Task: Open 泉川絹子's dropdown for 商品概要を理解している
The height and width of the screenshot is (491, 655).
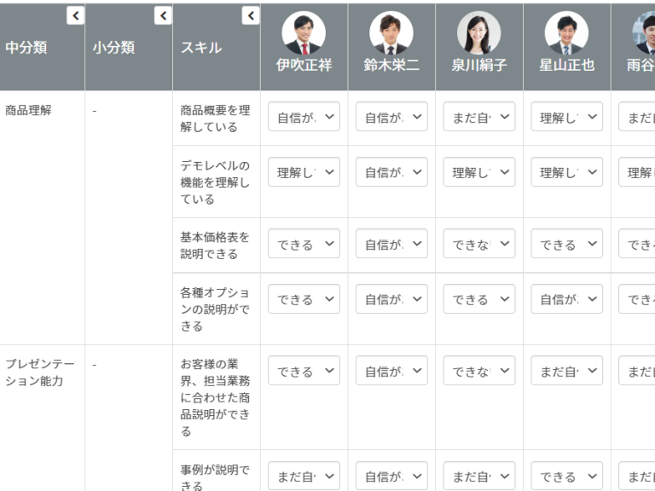Action: (x=478, y=118)
